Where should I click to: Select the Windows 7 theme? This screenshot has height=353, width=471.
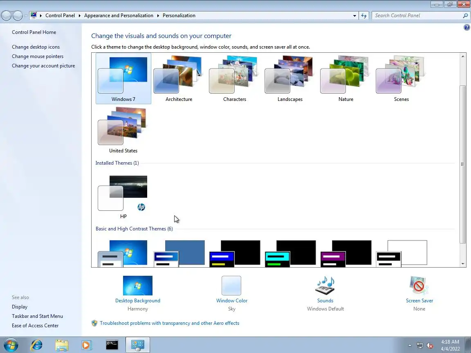click(x=123, y=78)
